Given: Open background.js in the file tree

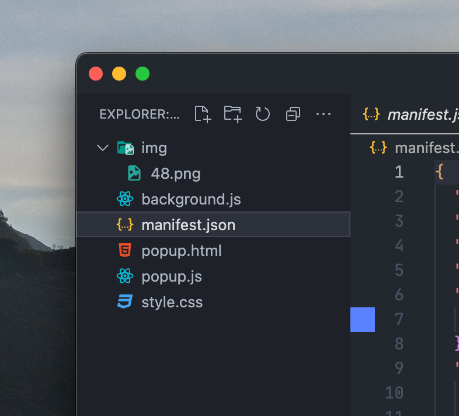Looking at the screenshot, I should click(x=213, y=199).
